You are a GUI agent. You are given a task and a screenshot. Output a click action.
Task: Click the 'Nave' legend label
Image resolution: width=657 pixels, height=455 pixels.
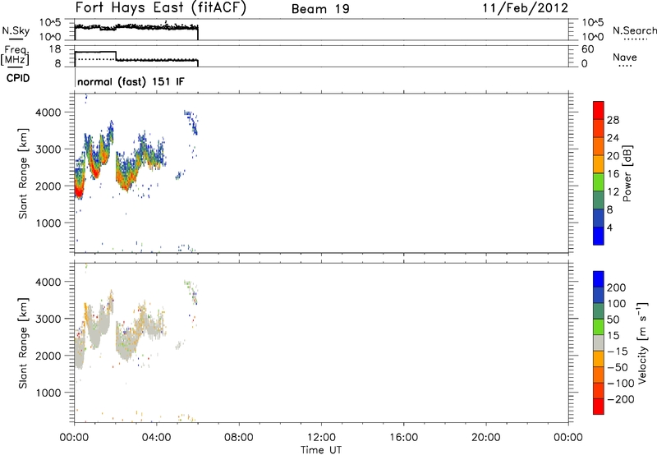(625, 57)
